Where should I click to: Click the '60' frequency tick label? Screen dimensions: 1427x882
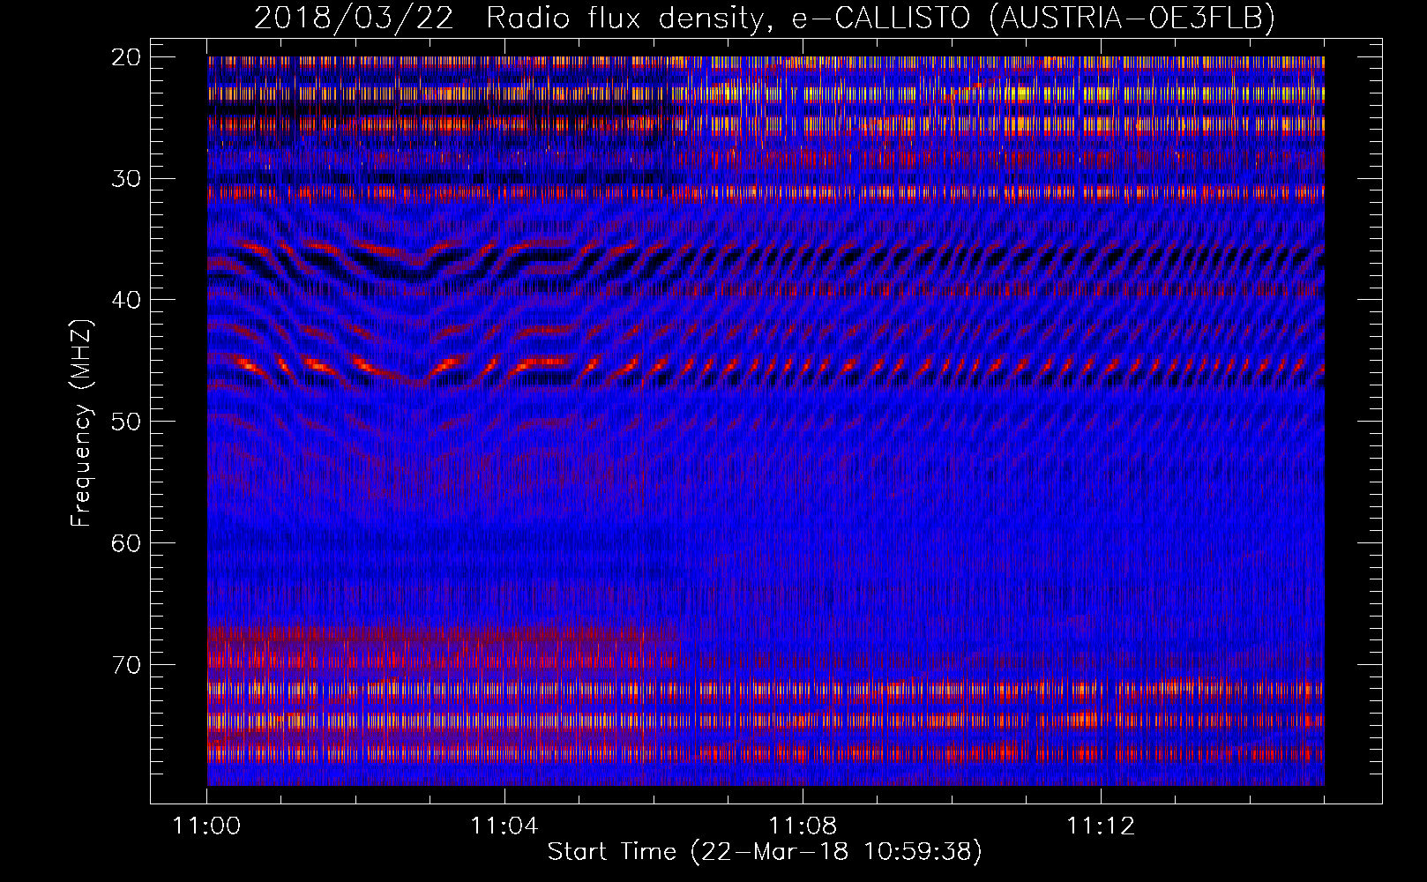coord(126,543)
